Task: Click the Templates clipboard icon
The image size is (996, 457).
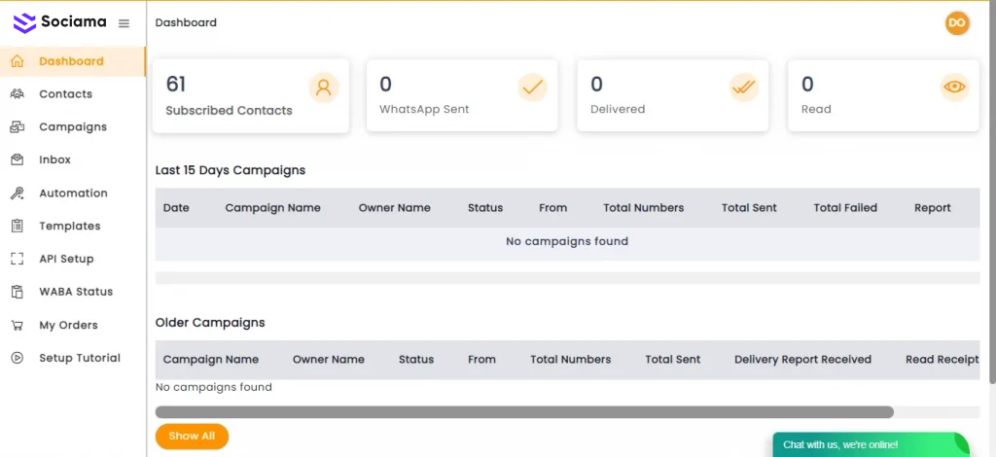Action: coord(18,226)
